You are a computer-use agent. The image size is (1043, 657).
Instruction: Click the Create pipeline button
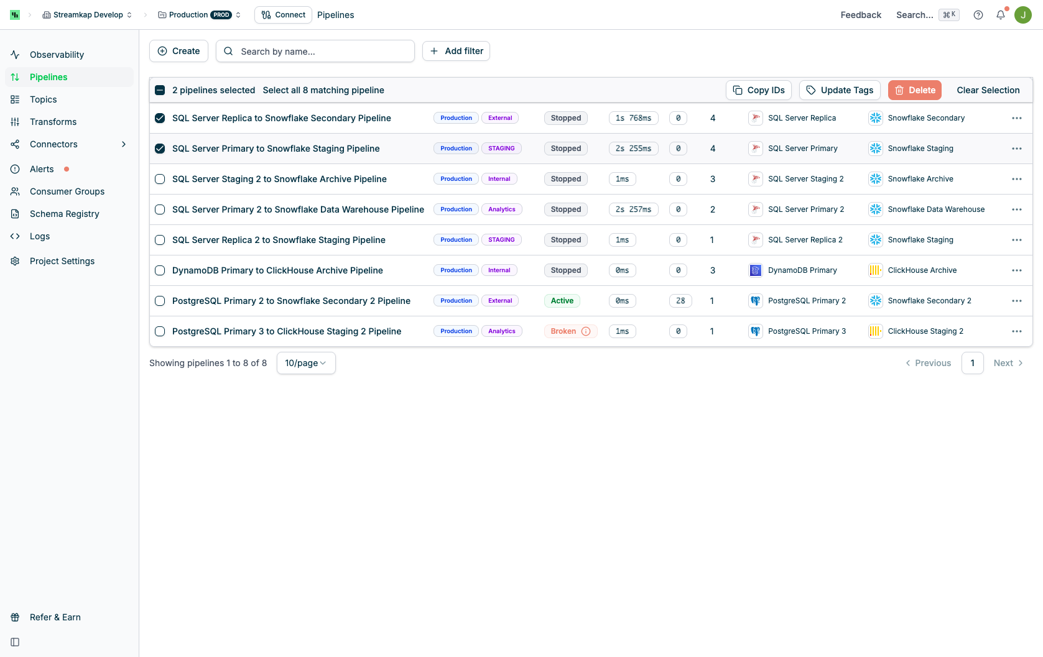pos(178,51)
